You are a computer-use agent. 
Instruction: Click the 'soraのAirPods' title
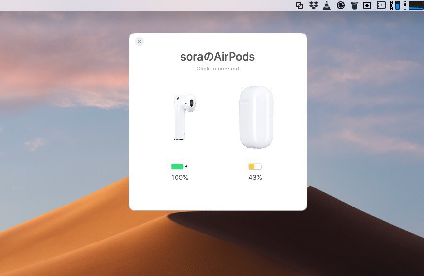pos(218,57)
